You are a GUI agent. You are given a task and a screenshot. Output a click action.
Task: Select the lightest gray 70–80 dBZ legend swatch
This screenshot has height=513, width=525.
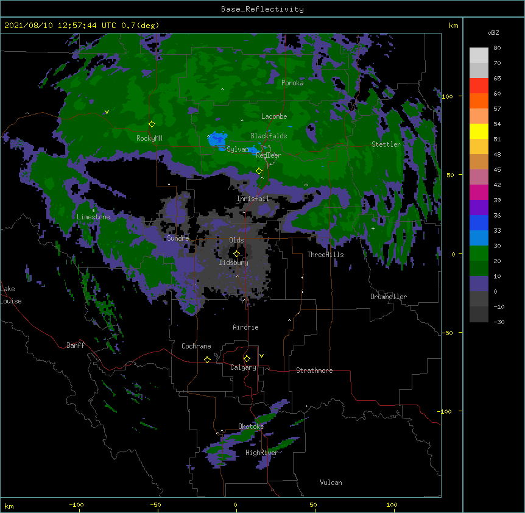[x=479, y=55]
